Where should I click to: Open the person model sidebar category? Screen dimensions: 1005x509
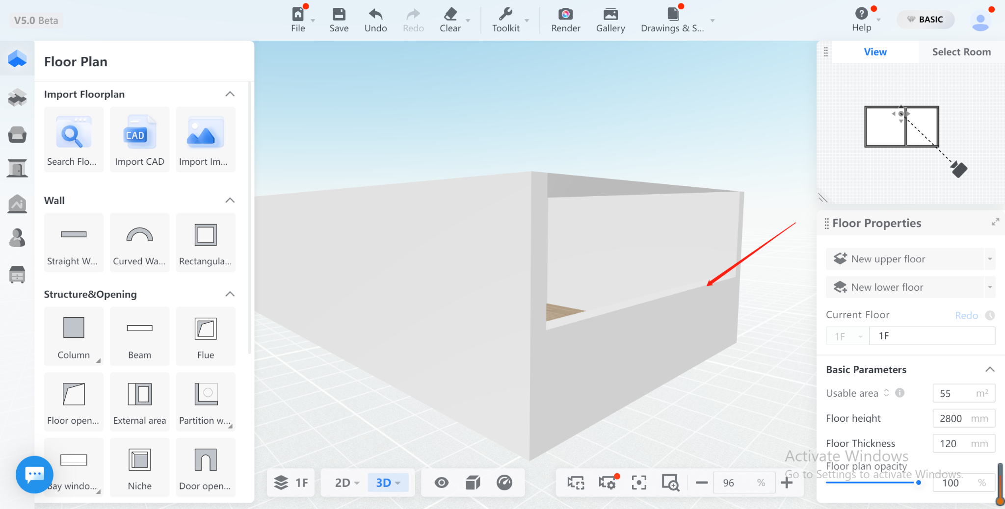[x=17, y=238]
